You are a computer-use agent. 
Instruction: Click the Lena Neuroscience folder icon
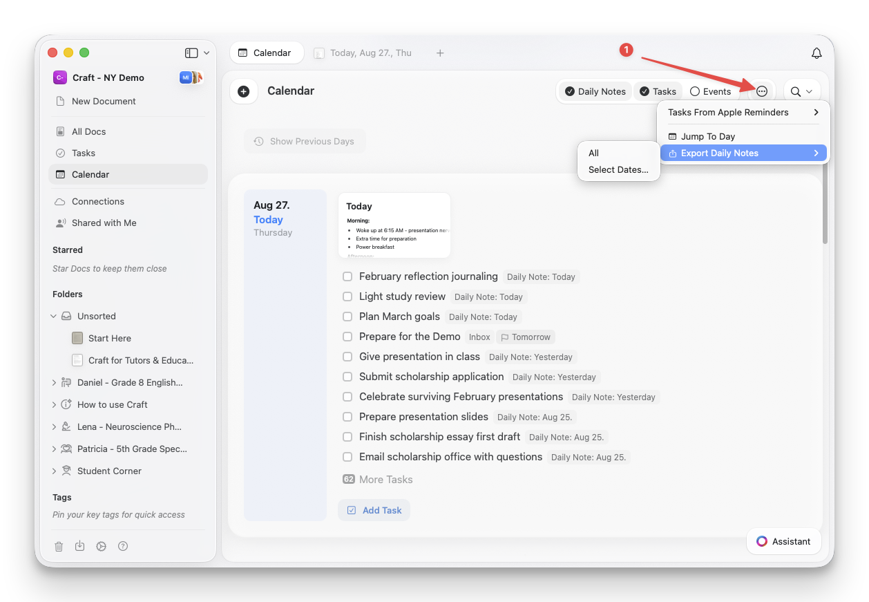(x=66, y=426)
